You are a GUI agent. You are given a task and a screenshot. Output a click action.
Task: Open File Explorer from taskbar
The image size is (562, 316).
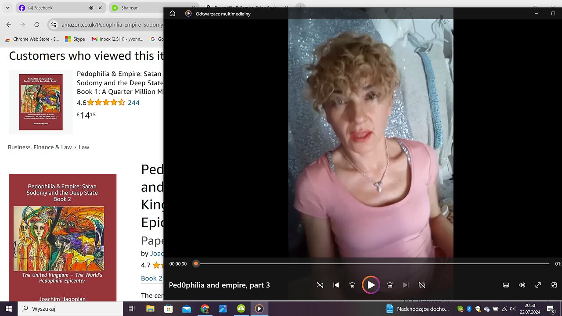[x=150, y=309]
